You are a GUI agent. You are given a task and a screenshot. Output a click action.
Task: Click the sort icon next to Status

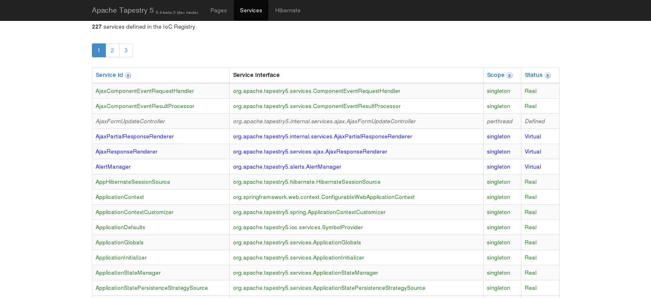[x=548, y=75]
